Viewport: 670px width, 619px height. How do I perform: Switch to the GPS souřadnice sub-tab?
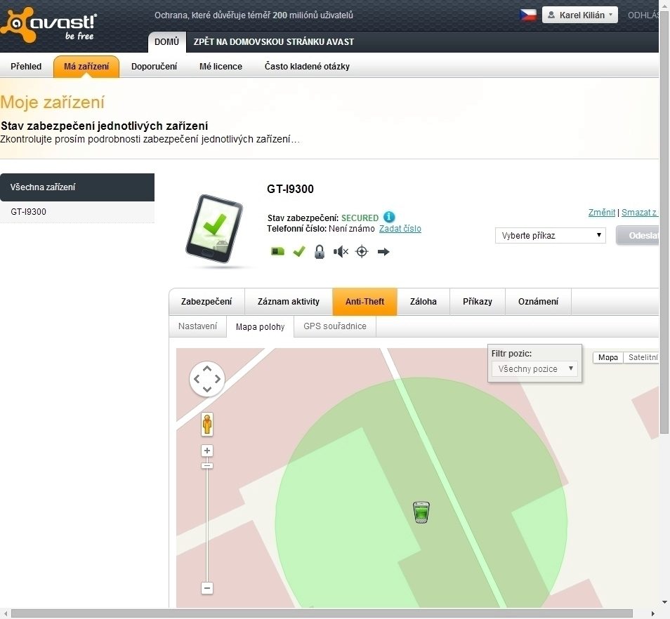[335, 326]
